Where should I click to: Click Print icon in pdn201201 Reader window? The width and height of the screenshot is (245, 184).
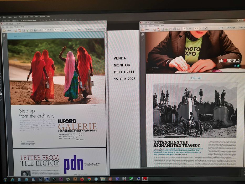(x=35, y=30)
